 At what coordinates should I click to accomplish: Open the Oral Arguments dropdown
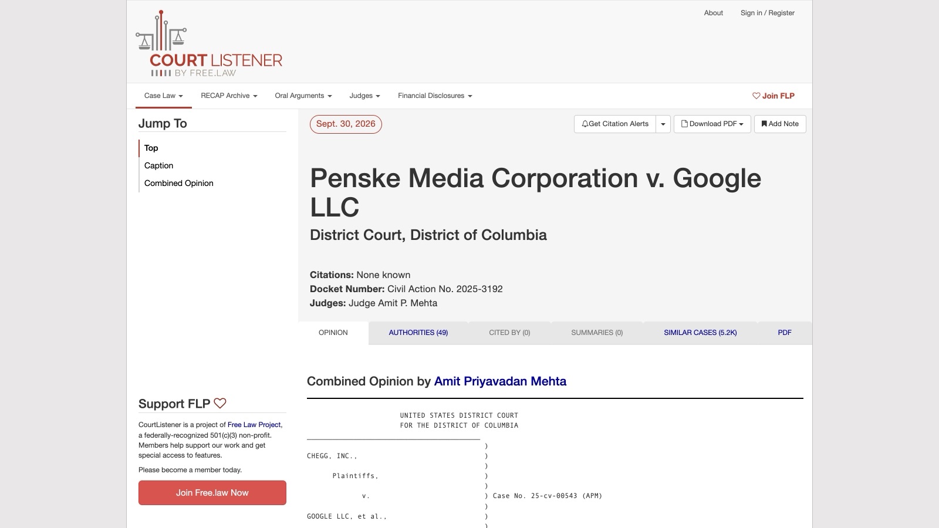click(x=303, y=96)
